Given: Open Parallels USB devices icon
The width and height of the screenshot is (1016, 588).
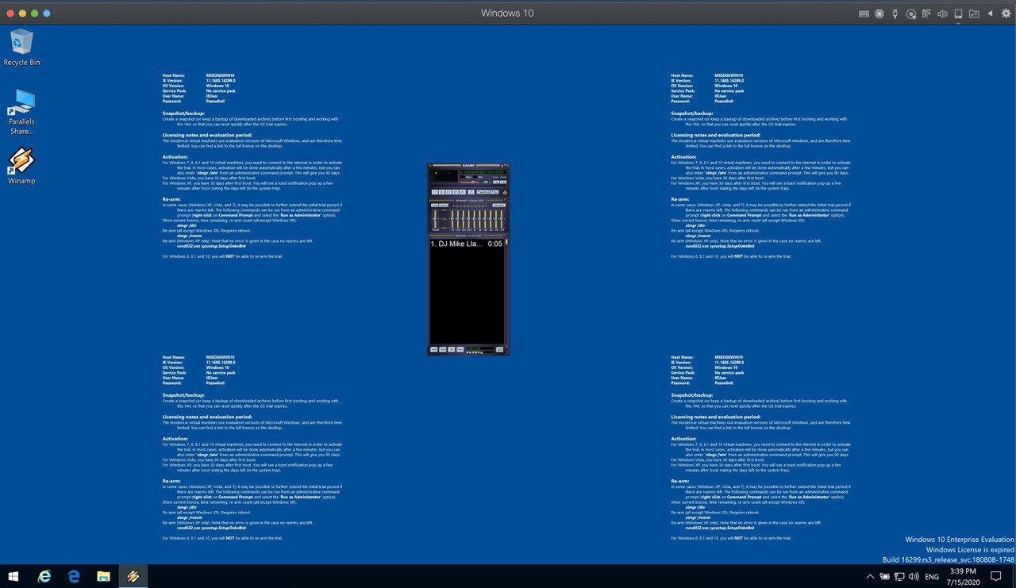Looking at the screenshot, I should pos(895,13).
